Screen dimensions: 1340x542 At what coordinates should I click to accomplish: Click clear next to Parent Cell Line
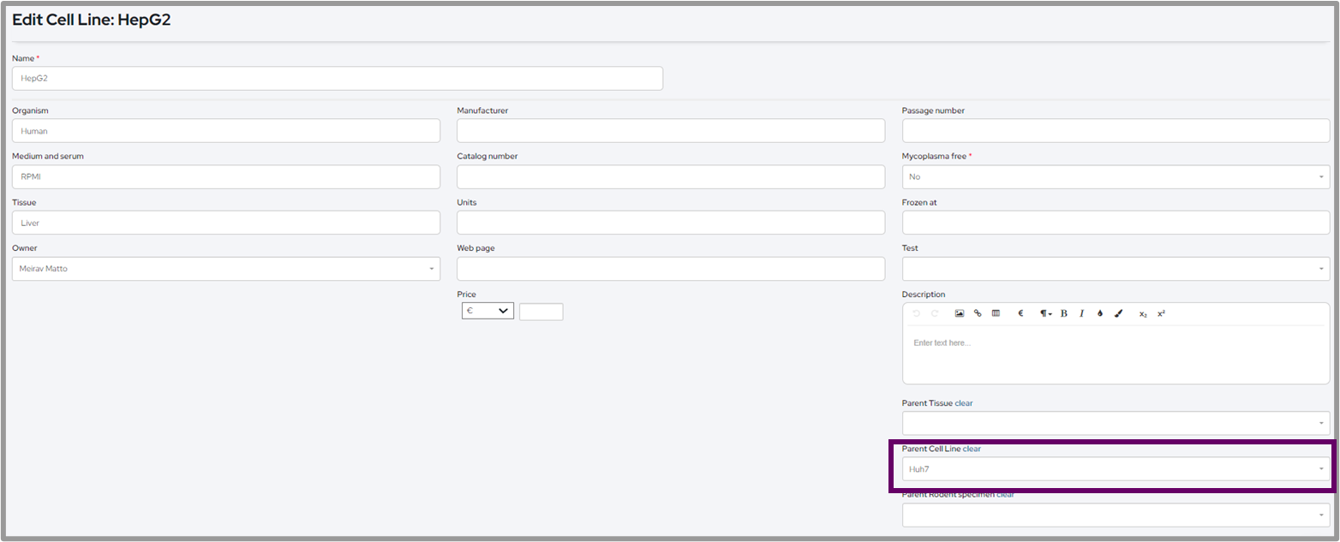coord(972,449)
